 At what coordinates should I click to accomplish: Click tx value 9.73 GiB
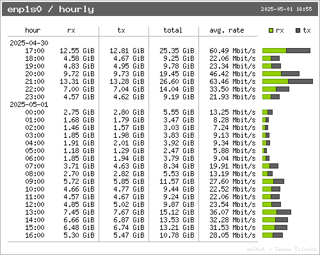pyautogui.click(x=129, y=74)
